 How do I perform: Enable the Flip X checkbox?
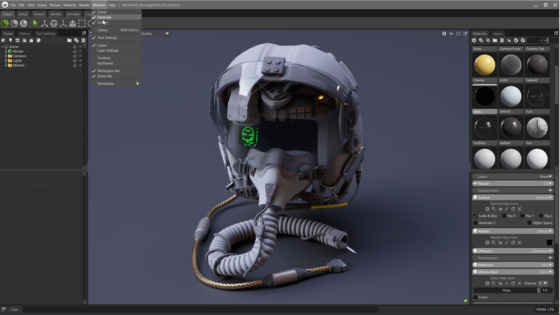[504, 216]
